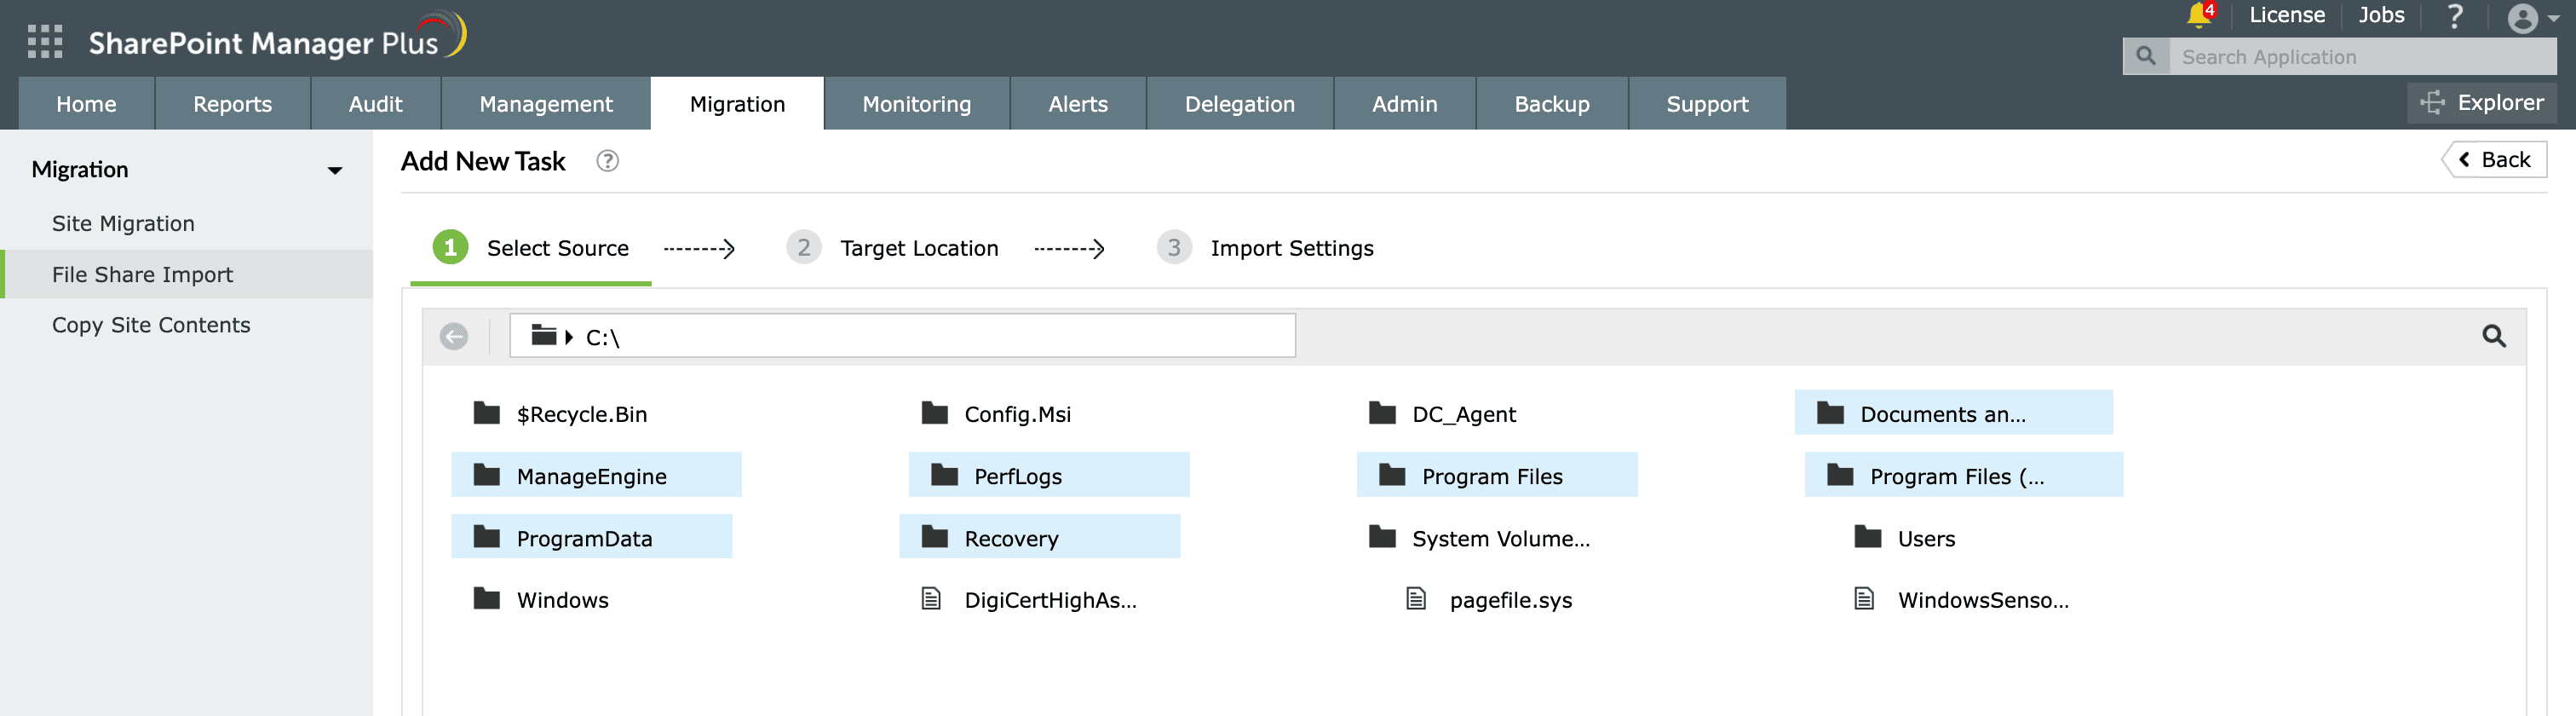
Task: Open the Reports tab
Action: point(232,104)
